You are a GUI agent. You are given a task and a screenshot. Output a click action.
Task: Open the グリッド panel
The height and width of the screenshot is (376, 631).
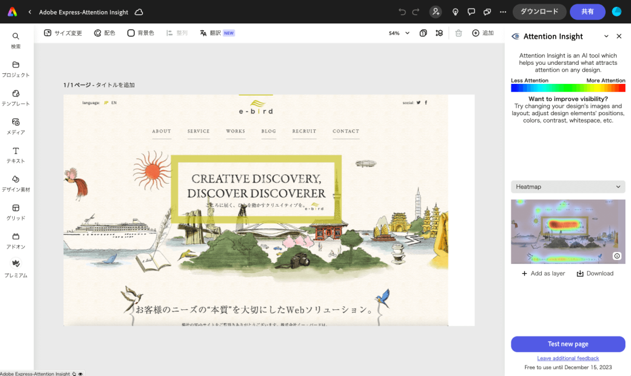[x=15, y=212]
